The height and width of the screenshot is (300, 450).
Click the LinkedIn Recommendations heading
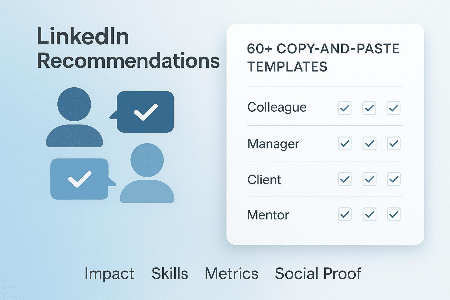pos(128,48)
